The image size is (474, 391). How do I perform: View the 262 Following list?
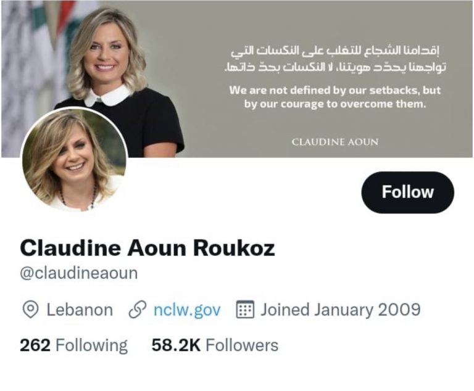[74, 345]
